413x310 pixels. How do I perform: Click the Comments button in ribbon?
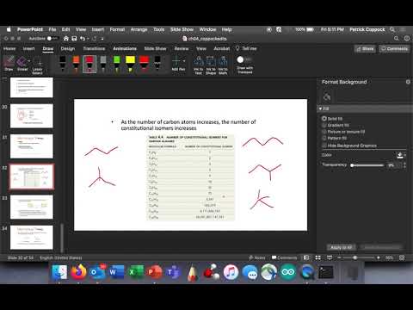pyautogui.click(x=394, y=49)
